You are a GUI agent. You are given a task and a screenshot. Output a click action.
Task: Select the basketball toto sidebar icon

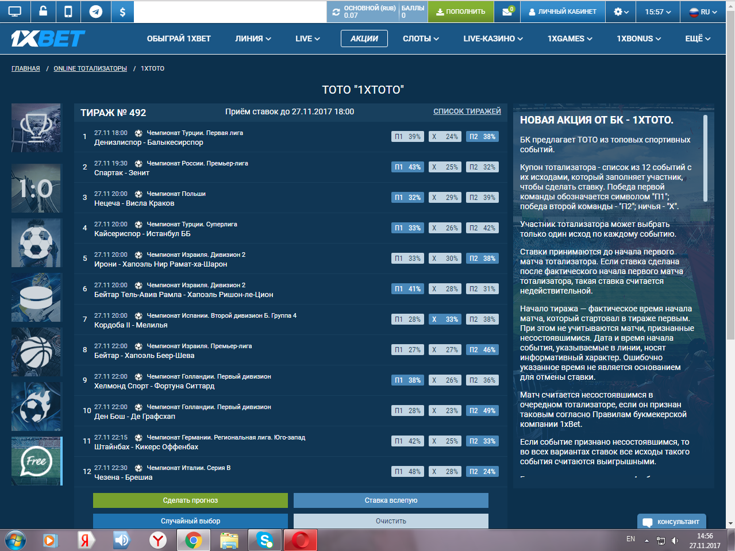coord(36,352)
